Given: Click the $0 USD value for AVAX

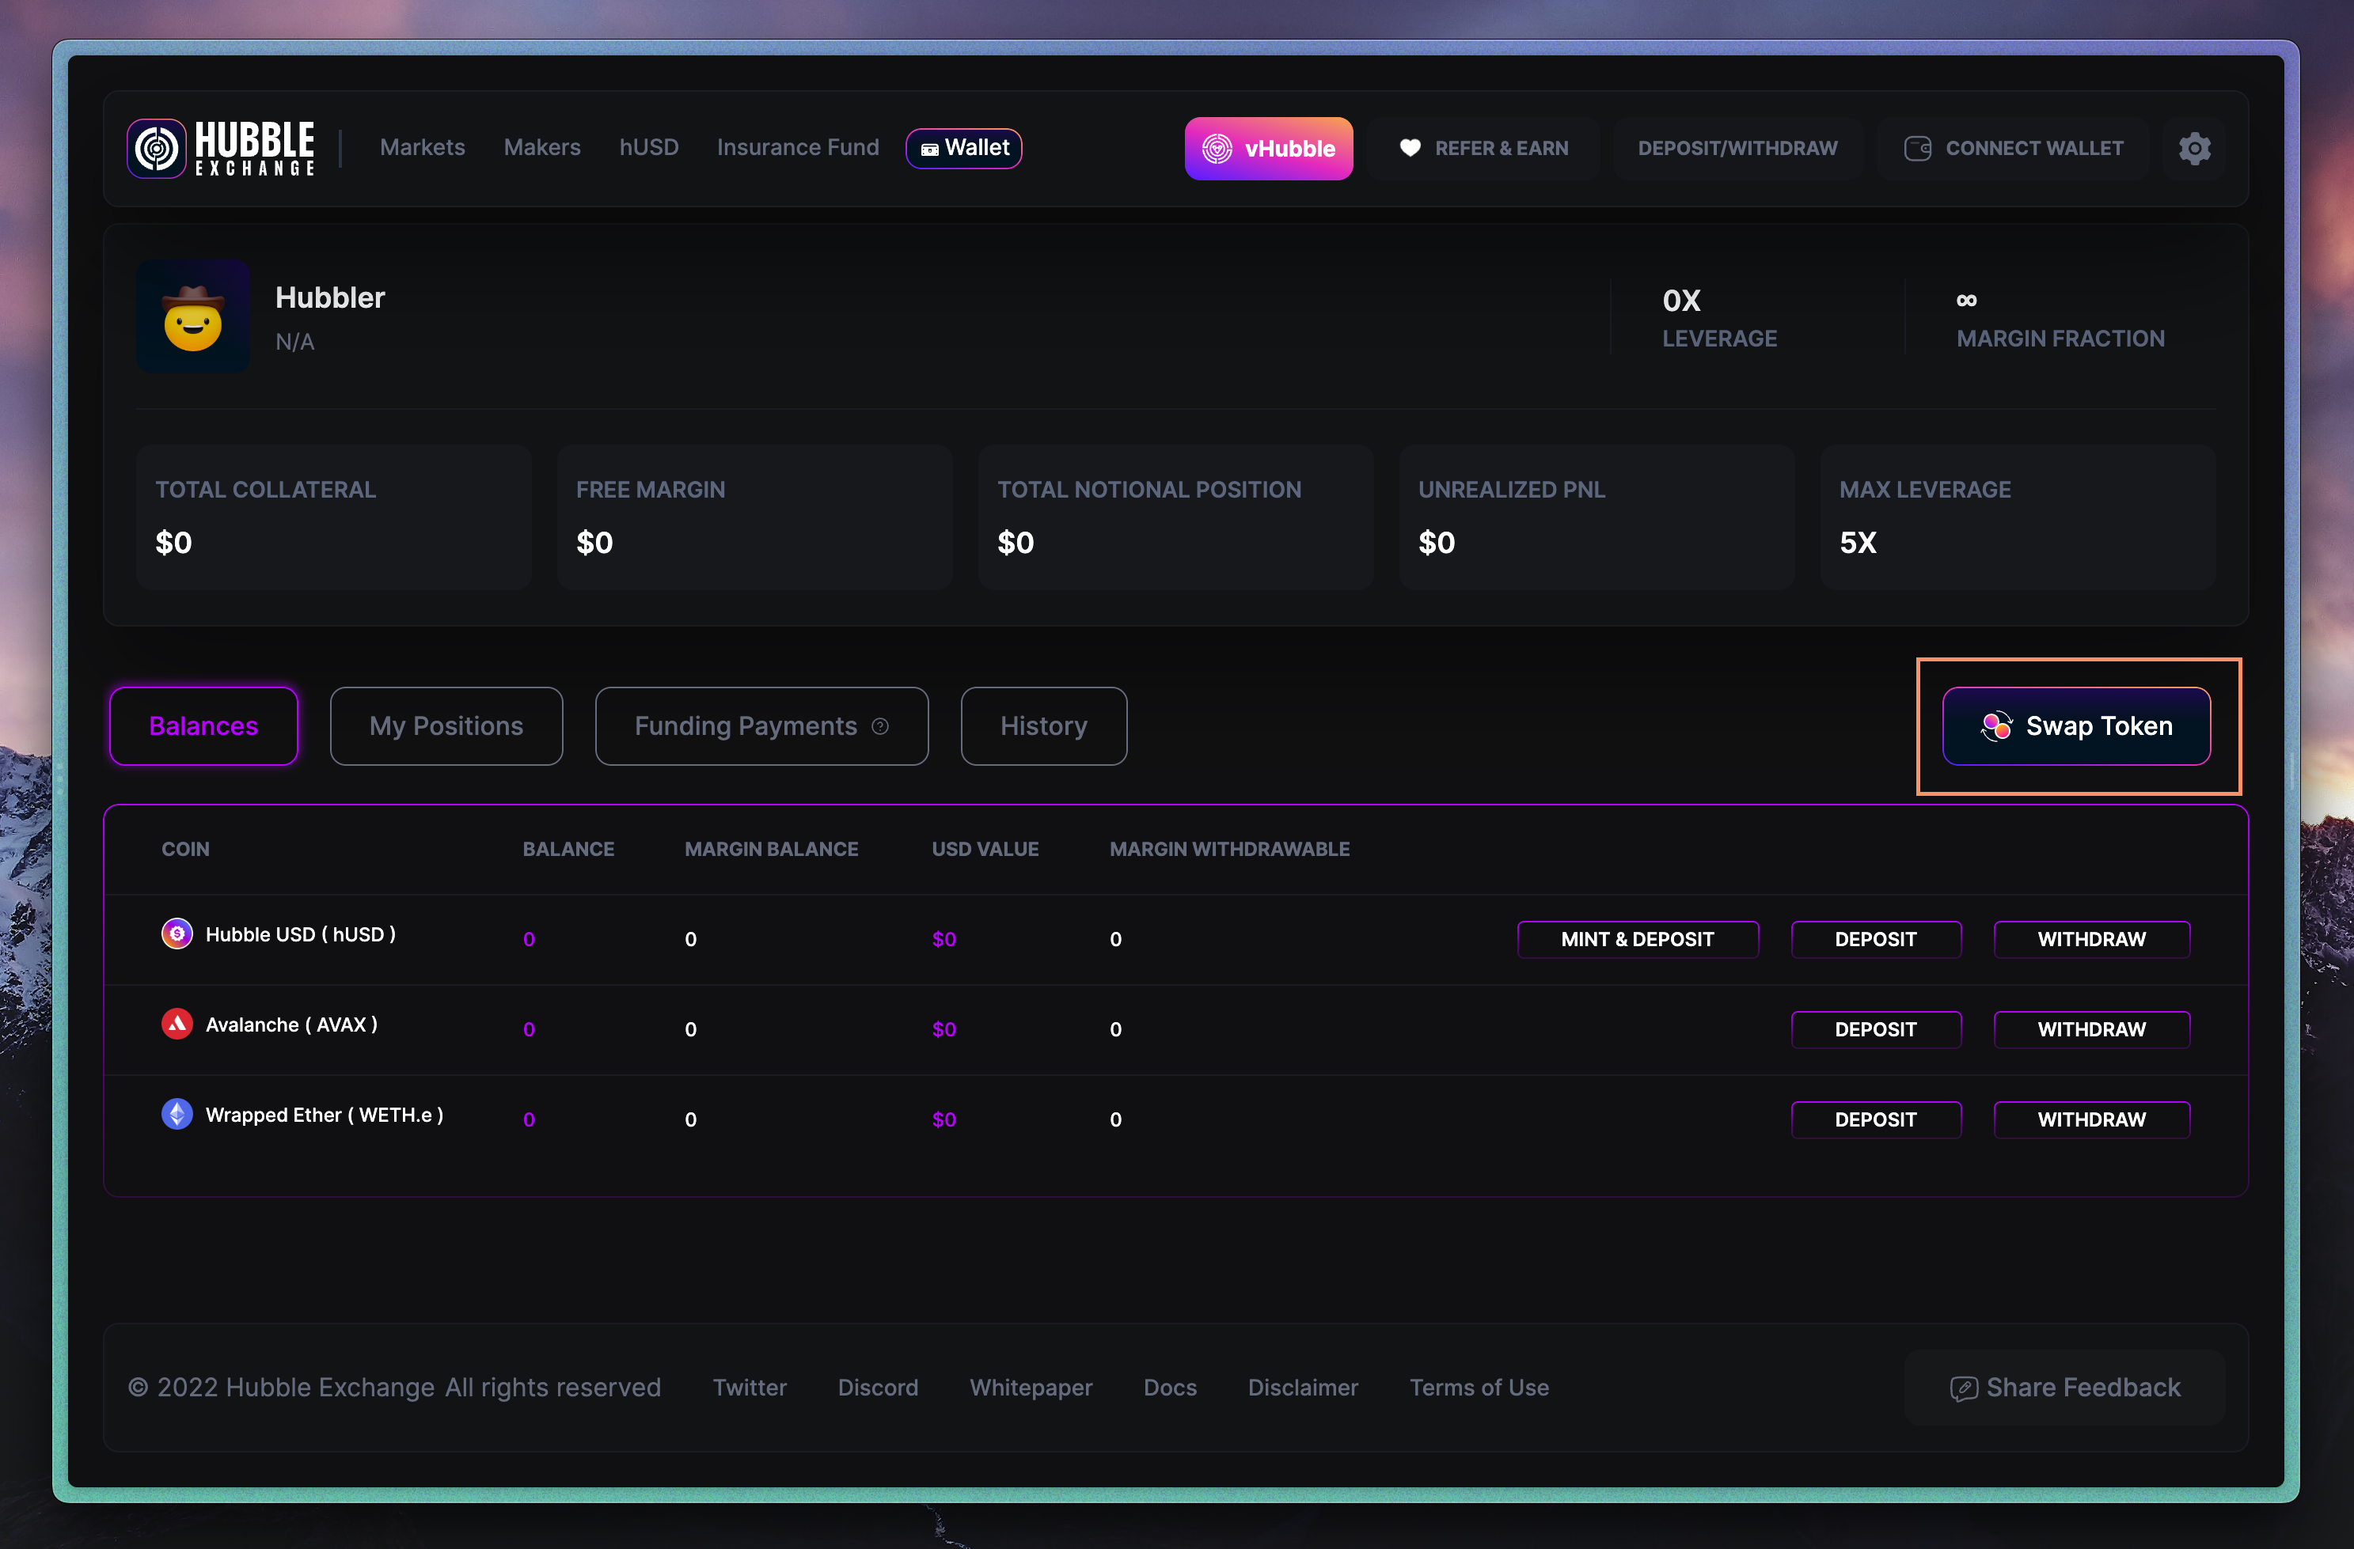Looking at the screenshot, I should (x=943, y=1029).
